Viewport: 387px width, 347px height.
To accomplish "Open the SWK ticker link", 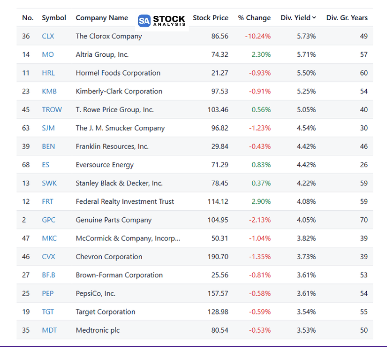I will 49,183.
